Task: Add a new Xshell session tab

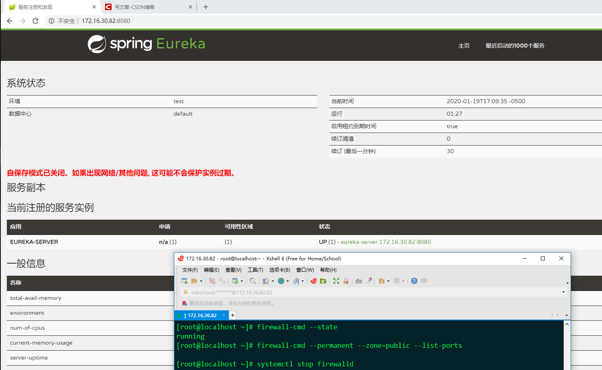Action: (x=233, y=315)
